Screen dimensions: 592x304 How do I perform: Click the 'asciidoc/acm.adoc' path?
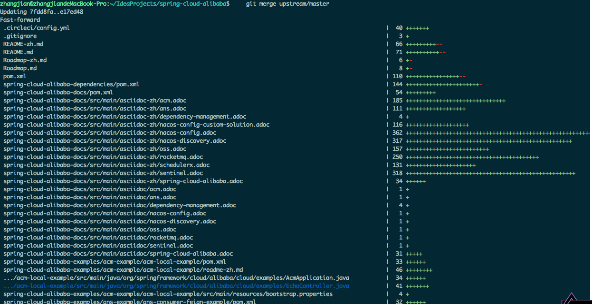coord(90,189)
